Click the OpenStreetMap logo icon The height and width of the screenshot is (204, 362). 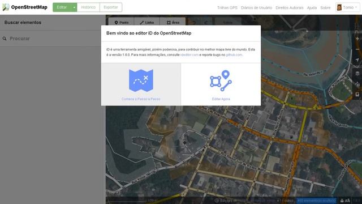click(x=6, y=7)
